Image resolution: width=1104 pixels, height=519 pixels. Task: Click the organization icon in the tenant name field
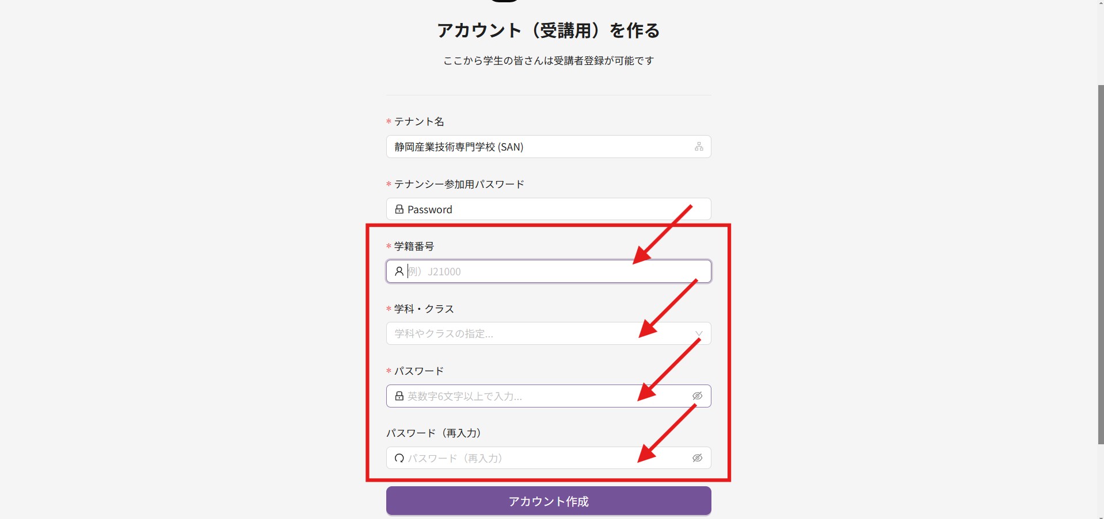[698, 147]
